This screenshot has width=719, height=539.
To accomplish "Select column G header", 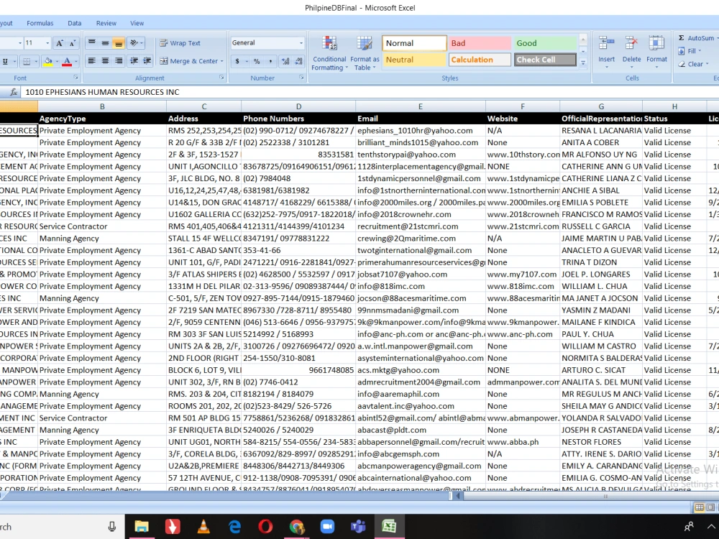I will 601,106.
